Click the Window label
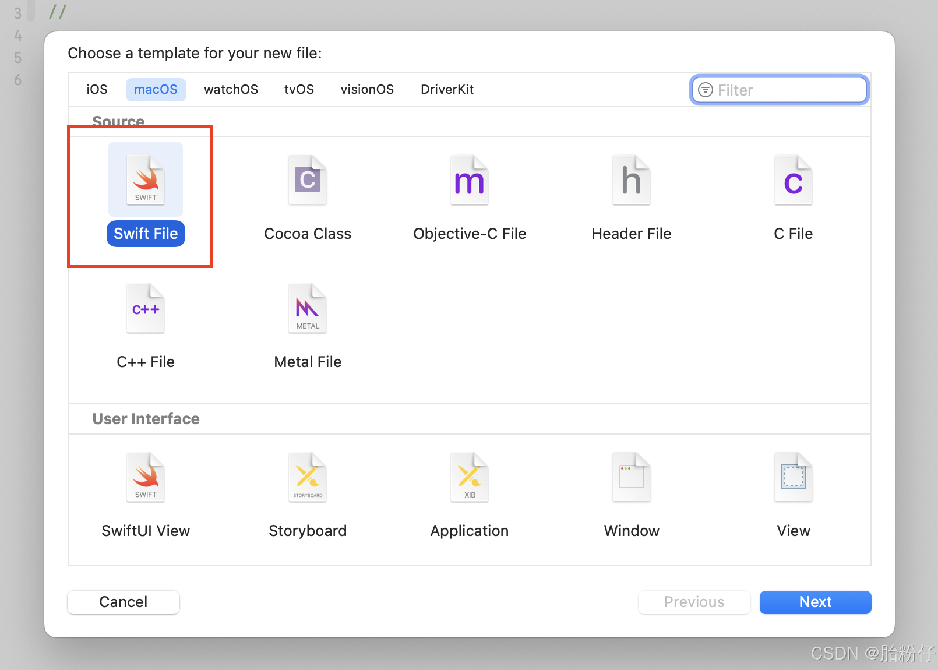The width and height of the screenshot is (938, 670). tap(632, 531)
